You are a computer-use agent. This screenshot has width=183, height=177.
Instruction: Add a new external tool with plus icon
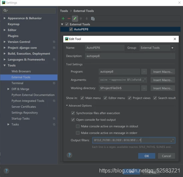63,19
